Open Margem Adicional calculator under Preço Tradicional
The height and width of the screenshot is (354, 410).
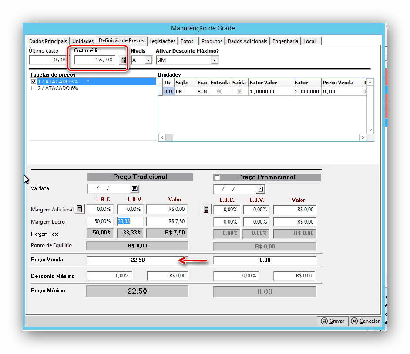pyautogui.click(x=80, y=209)
